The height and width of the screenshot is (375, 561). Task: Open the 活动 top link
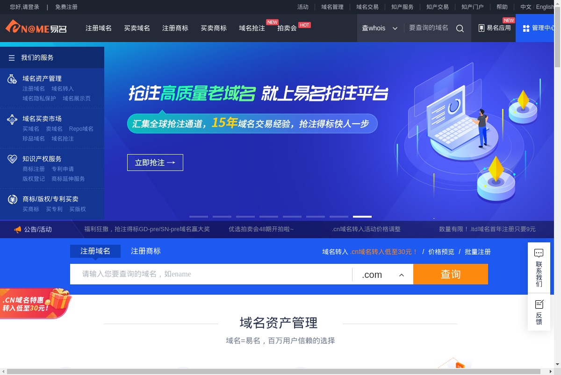tap(303, 7)
